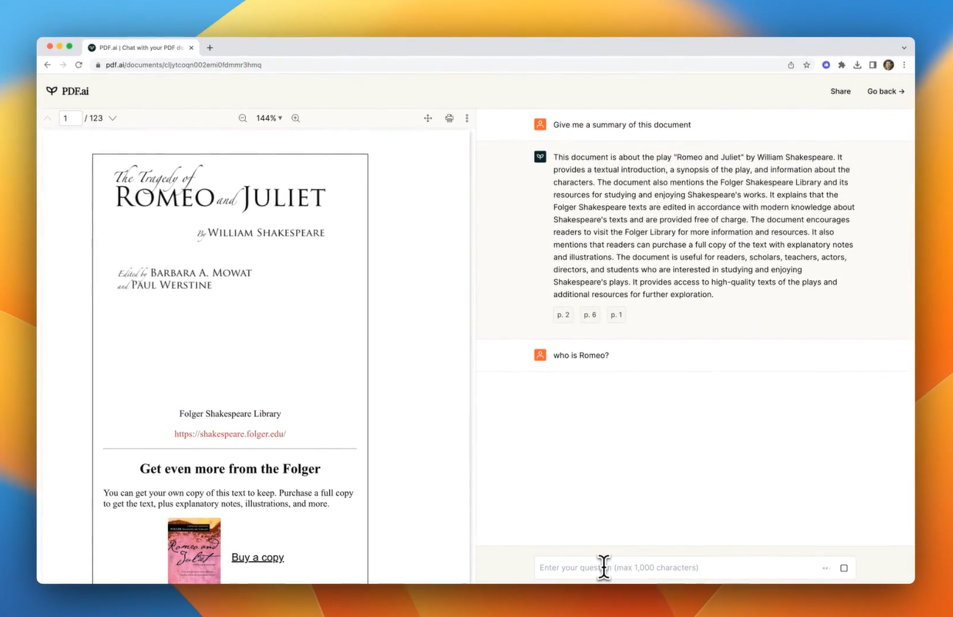This screenshot has height=617, width=953.
Task: Click the 'who is Romeo?' message
Action: click(581, 355)
